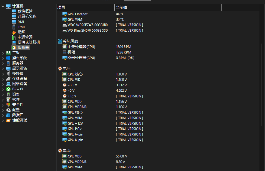The image size is (265, 171).
Task: Click the 主板 motherboard icon
Action: click(8, 53)
